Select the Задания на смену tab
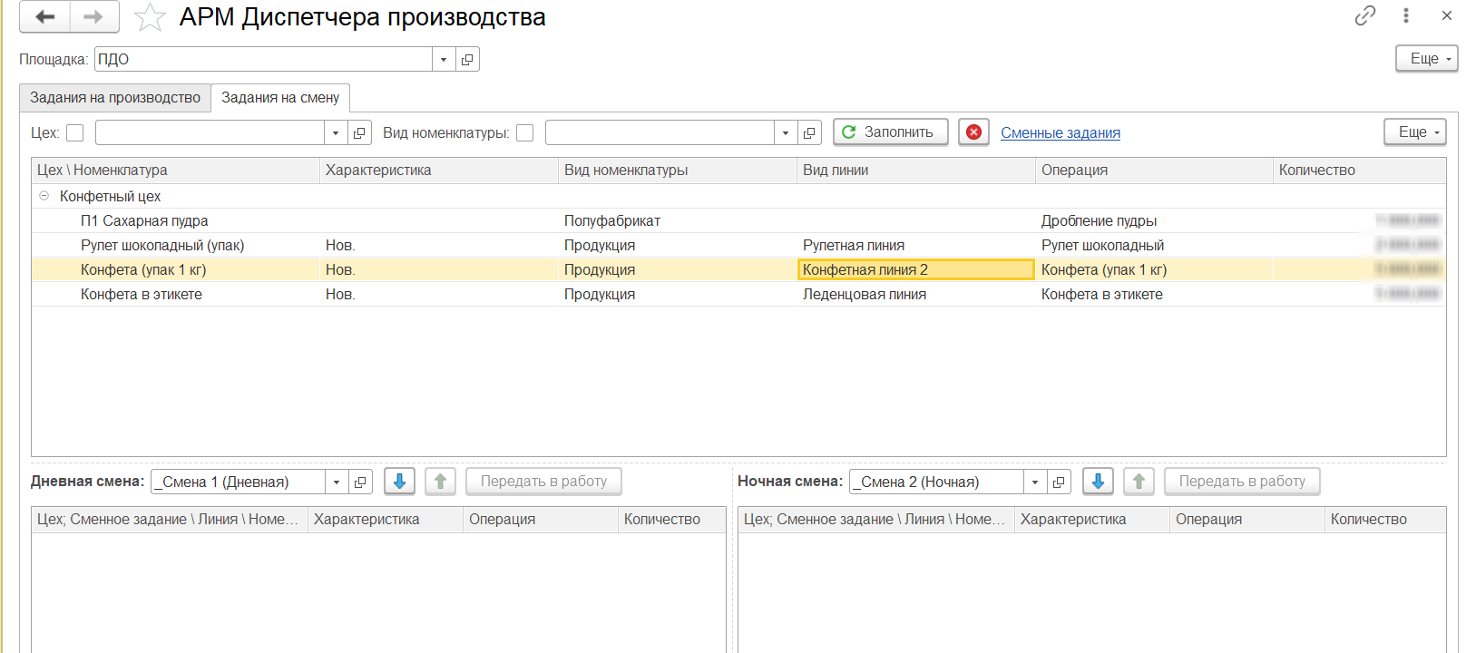 pyautogui.click(x=280, y=98)
